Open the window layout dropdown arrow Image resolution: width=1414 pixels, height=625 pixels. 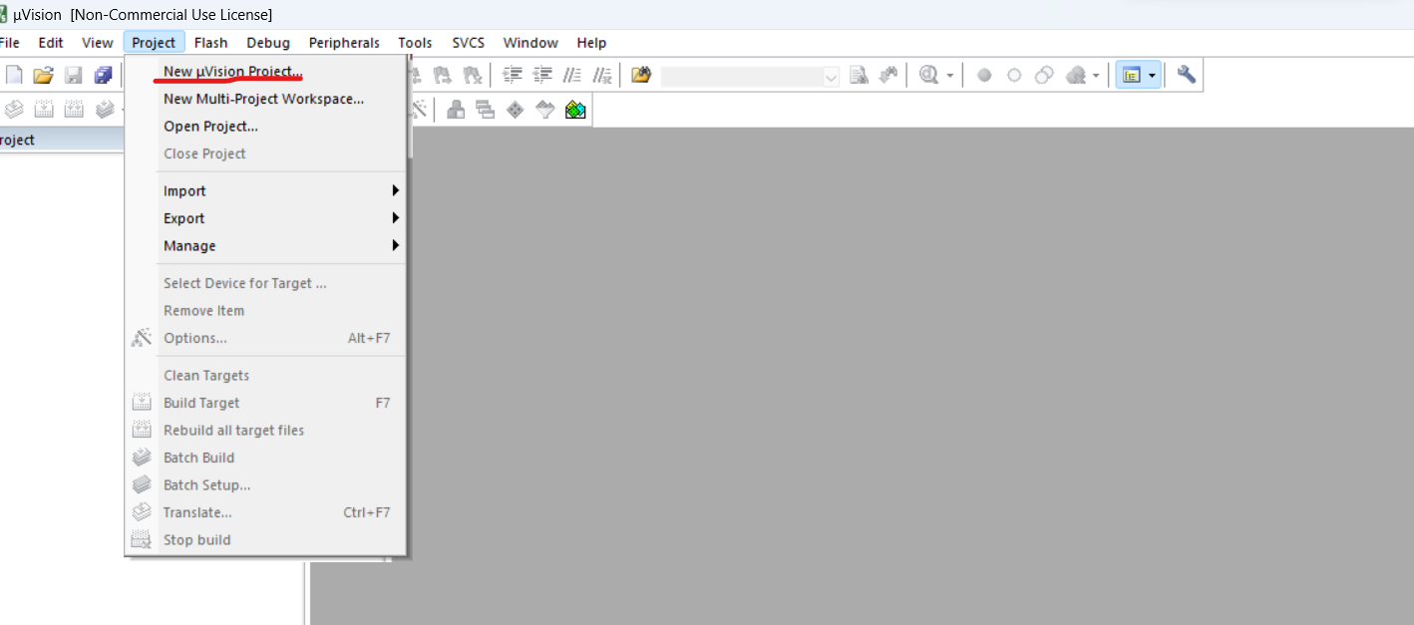pyautogui.click(x=1153, y=76)
